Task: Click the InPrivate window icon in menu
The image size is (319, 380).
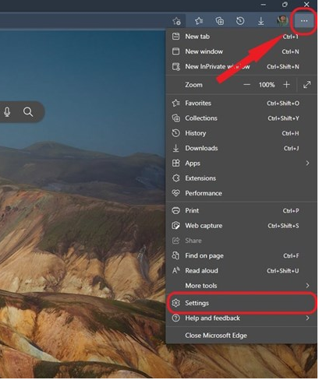Action: [x=176, y=67]
